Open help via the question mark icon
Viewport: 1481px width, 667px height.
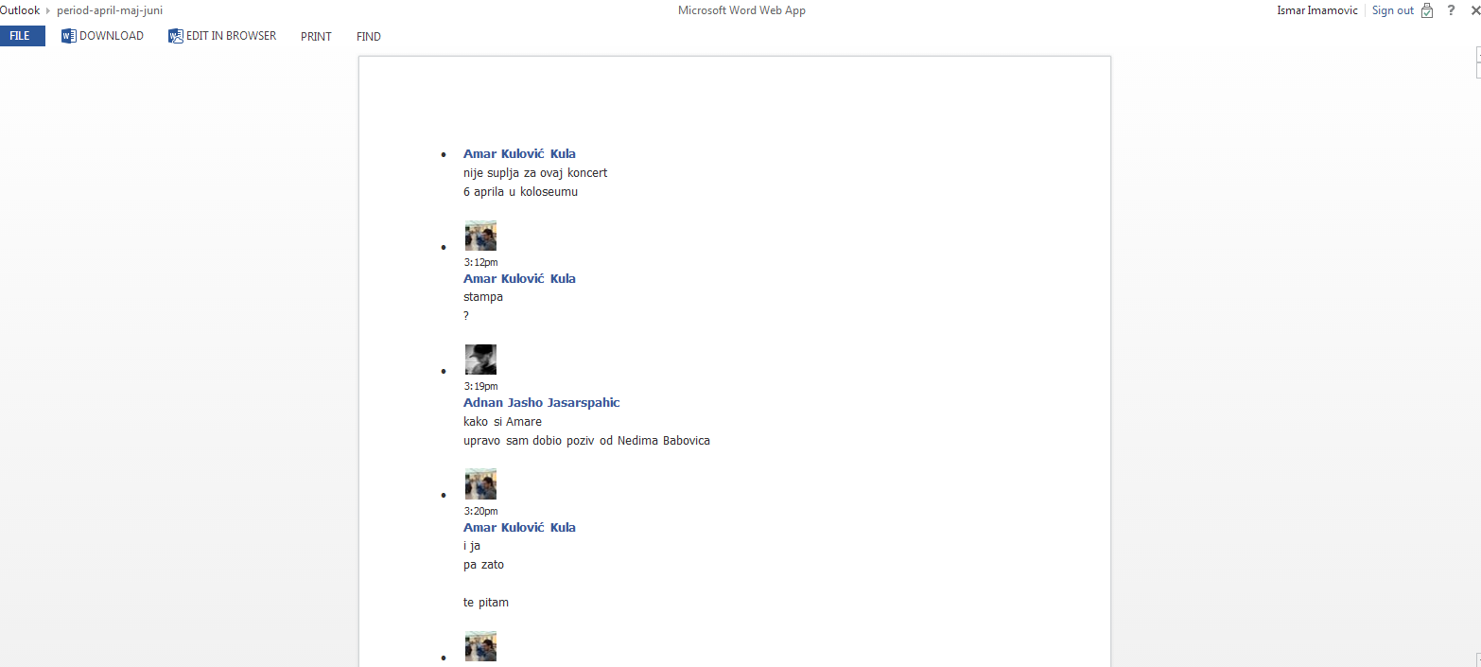tap(1451, 10)
